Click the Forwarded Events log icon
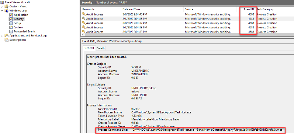The width and height of the screenshot is (294, 134). tap(11, 31)
